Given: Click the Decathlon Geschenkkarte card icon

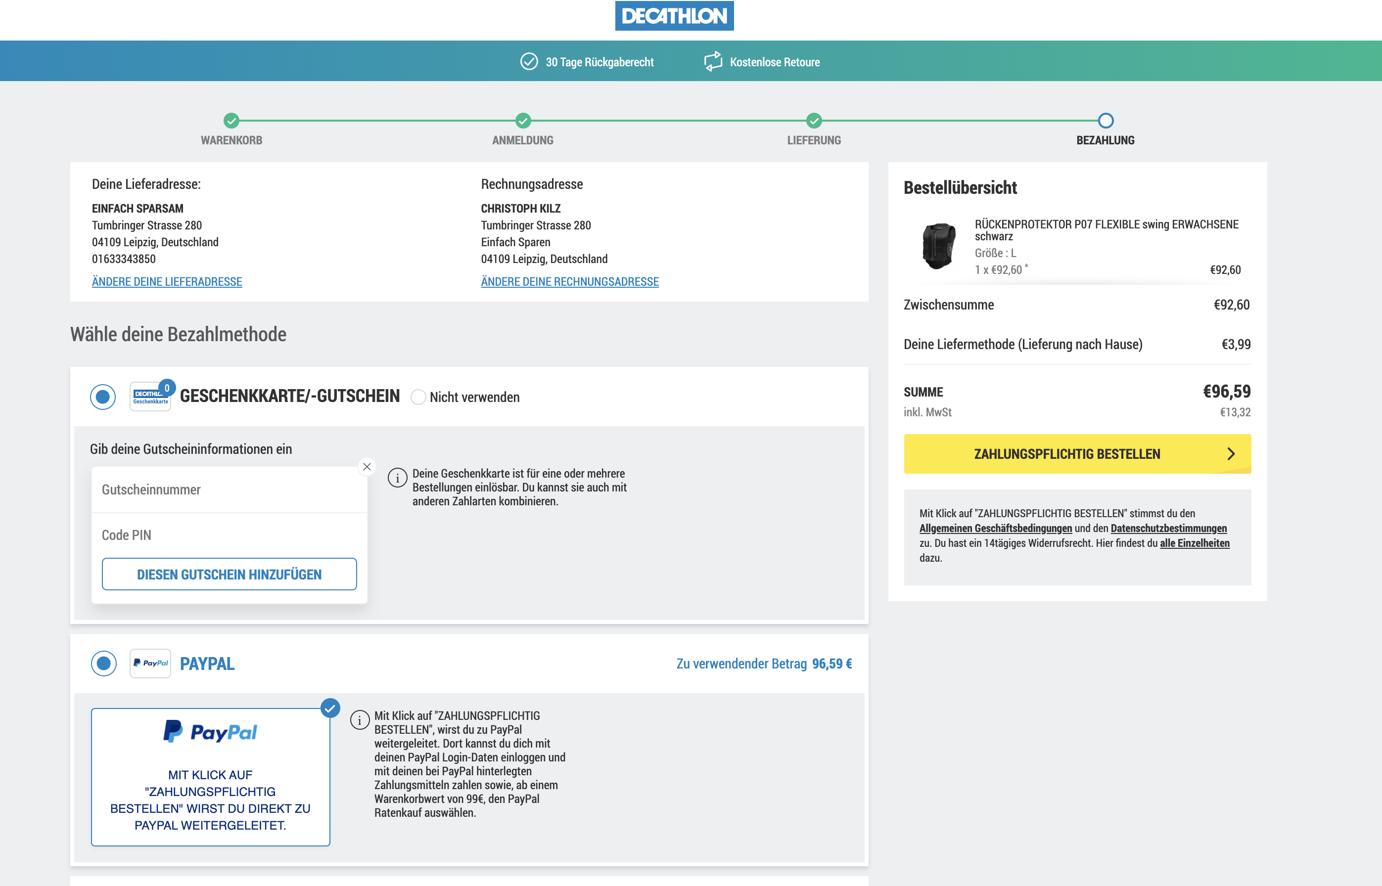Looking at the screenshot, I should pyautogui.click(x=150, y=397).
